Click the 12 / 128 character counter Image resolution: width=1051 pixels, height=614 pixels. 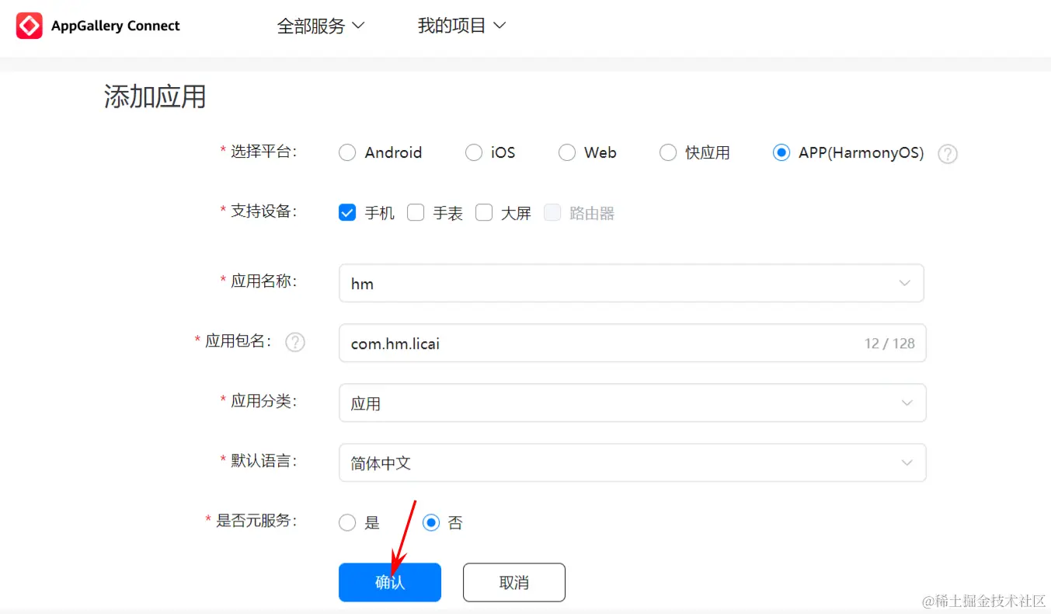(x=889, y=343)
